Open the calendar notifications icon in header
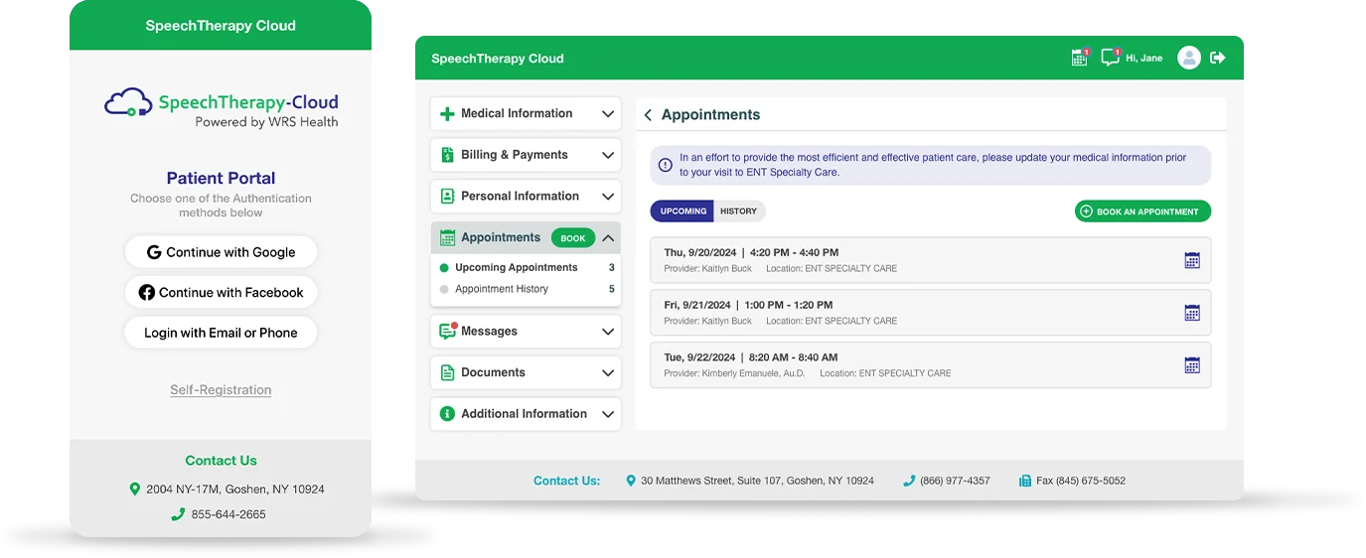Image resolution: width=1366 pixels, height=558 pixels. point(1080,58)
